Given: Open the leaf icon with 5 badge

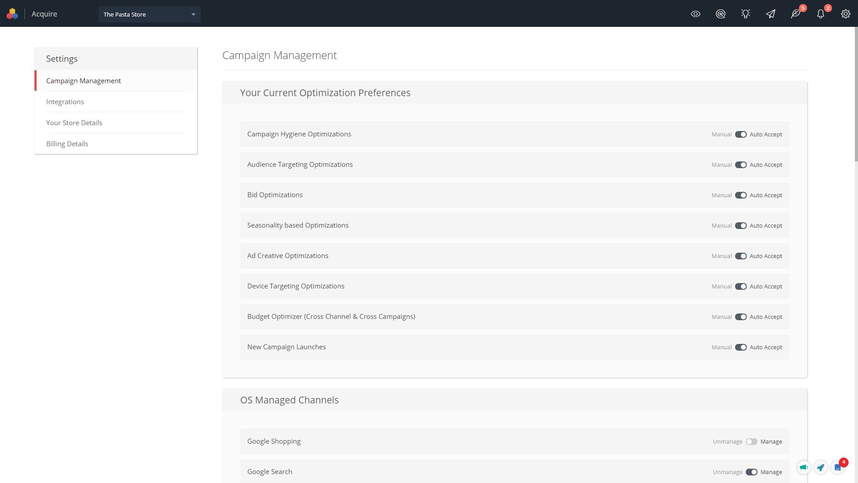Looking at the screenshot, I should click(x=796, y=14).
